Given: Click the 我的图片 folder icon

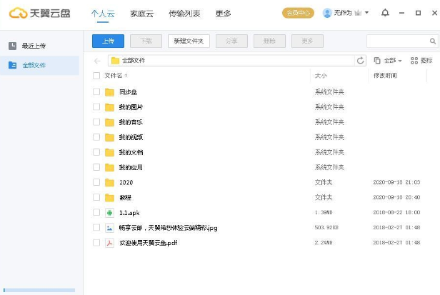Looking at the screenshot, I should (109, 107).
